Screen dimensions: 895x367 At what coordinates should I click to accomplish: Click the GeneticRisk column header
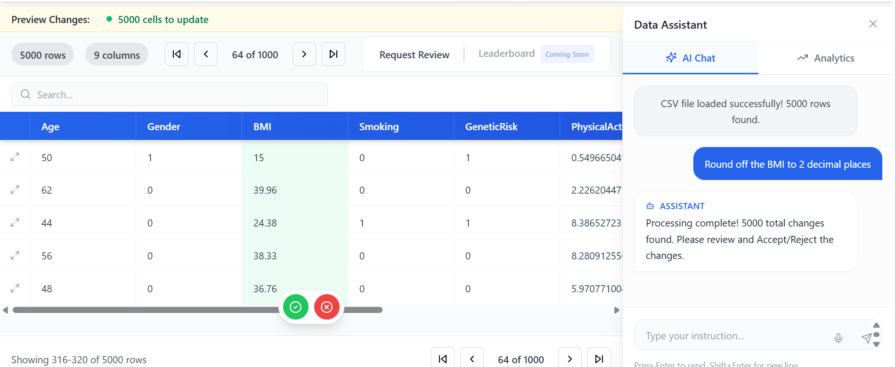[507, 126]
